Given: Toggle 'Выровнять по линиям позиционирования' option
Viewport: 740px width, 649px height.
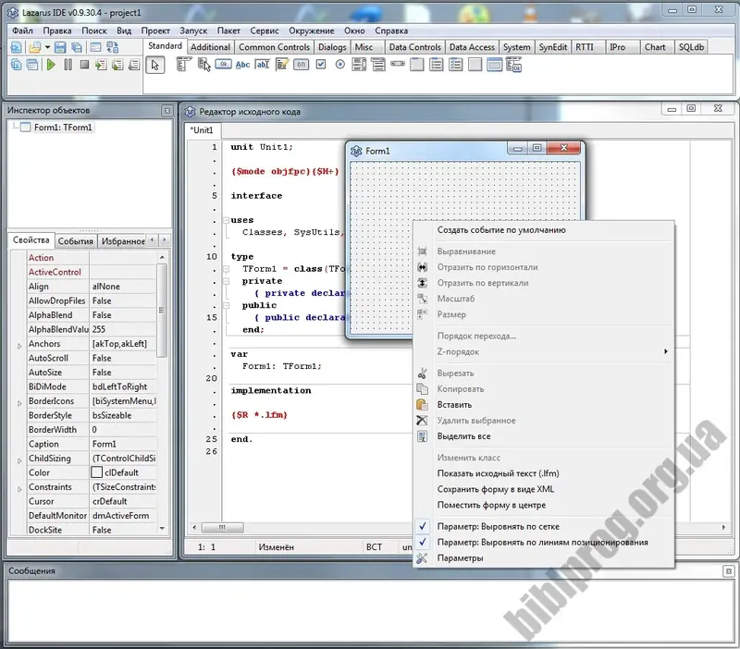Looking at the screenshot, I should pos(542,543).
